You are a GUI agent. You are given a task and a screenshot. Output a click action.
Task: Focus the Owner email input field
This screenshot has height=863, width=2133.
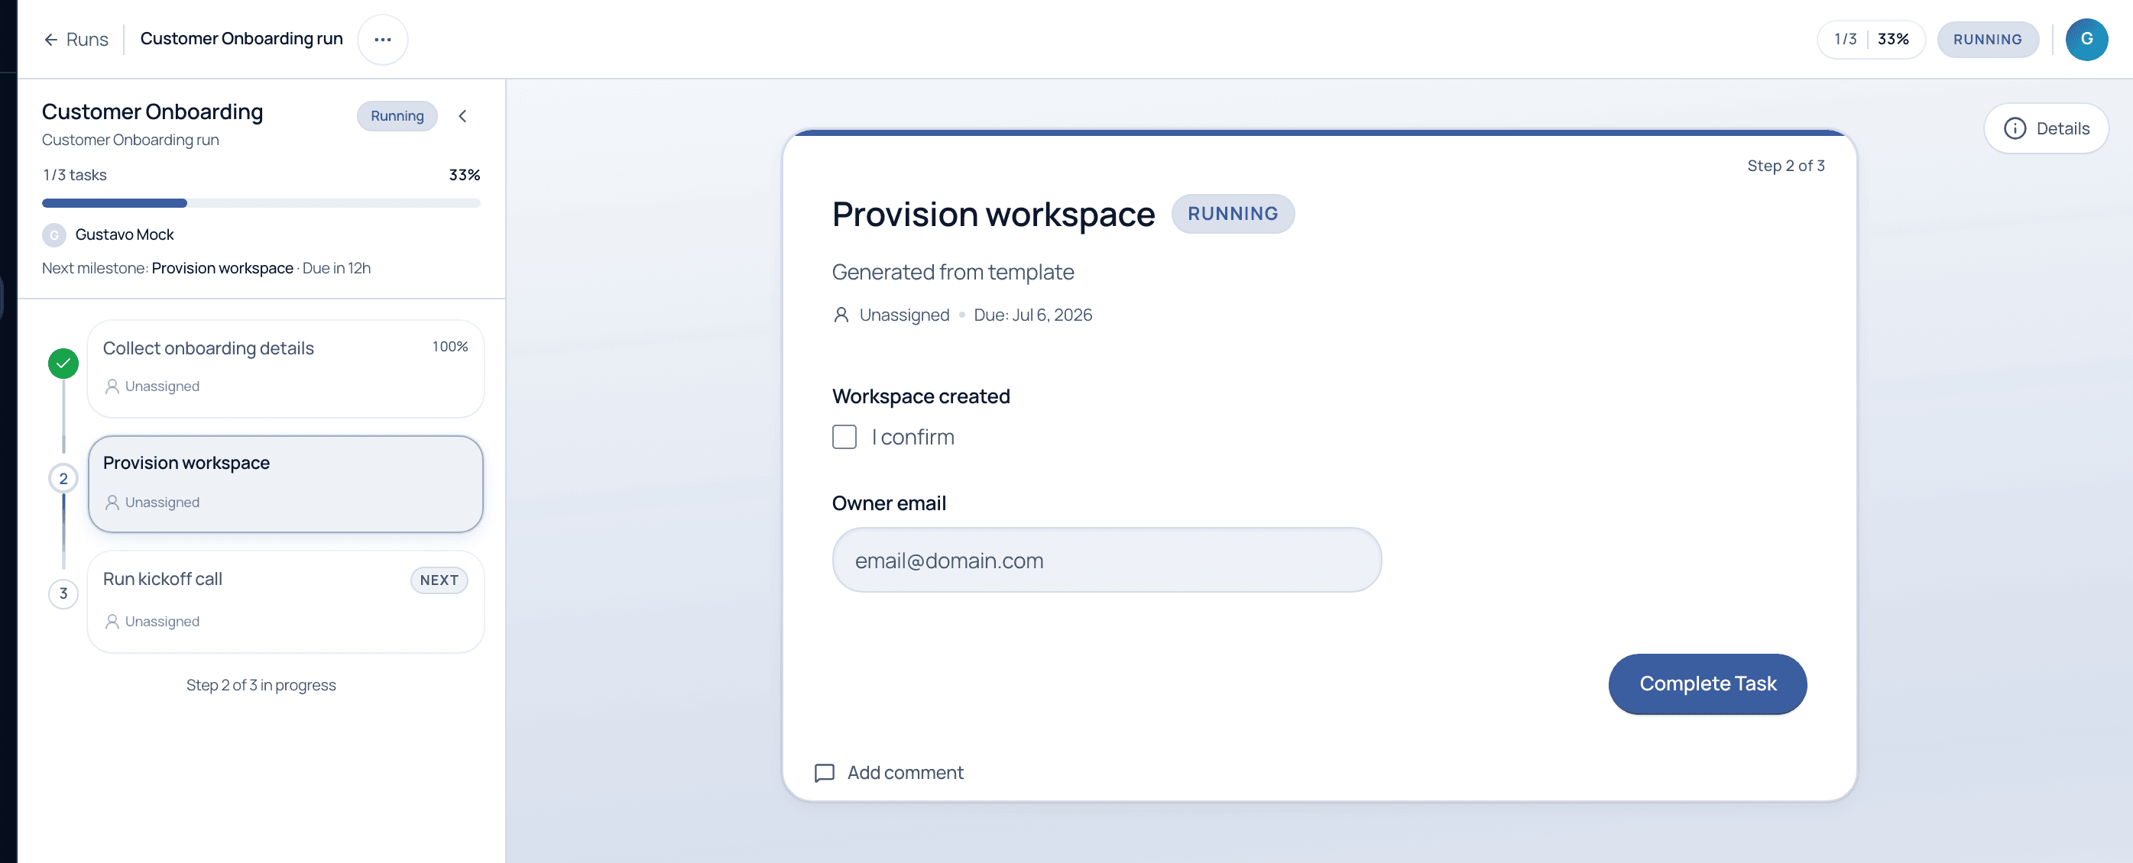click(x=1107, y=560)
